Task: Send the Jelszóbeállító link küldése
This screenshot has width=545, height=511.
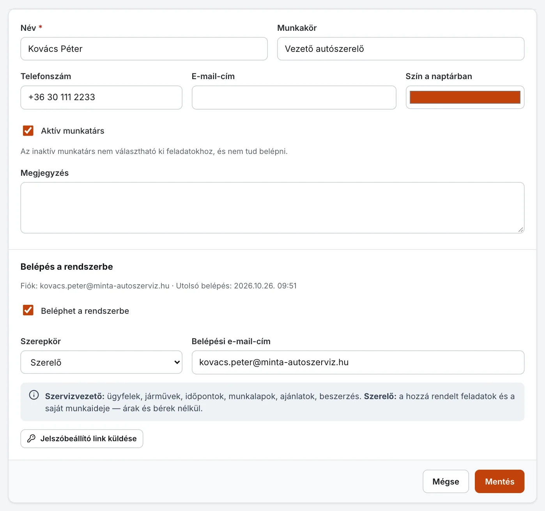Action: (x=82, y=439)
